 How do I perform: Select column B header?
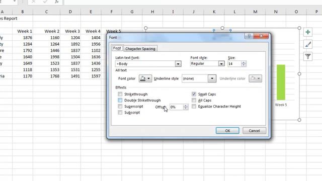pos(22,12)
